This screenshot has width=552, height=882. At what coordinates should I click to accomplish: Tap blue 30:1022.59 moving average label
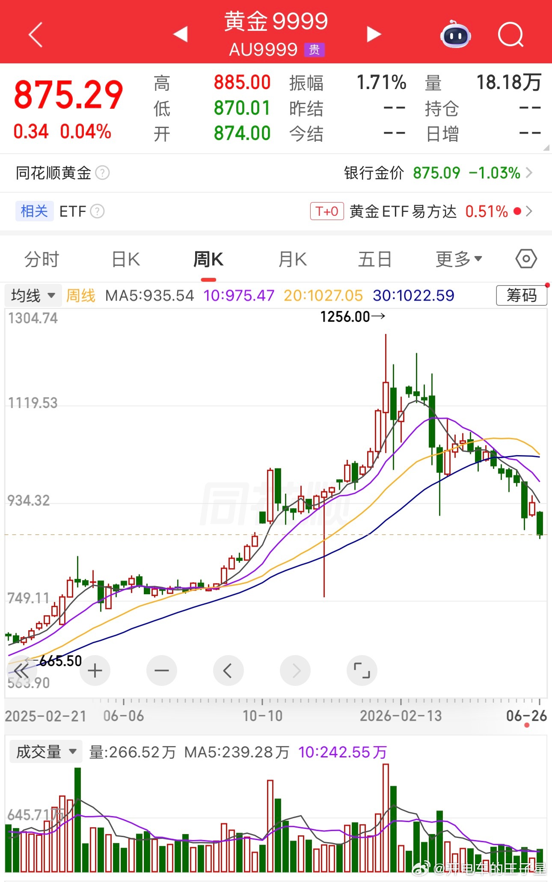coord(413,295)
